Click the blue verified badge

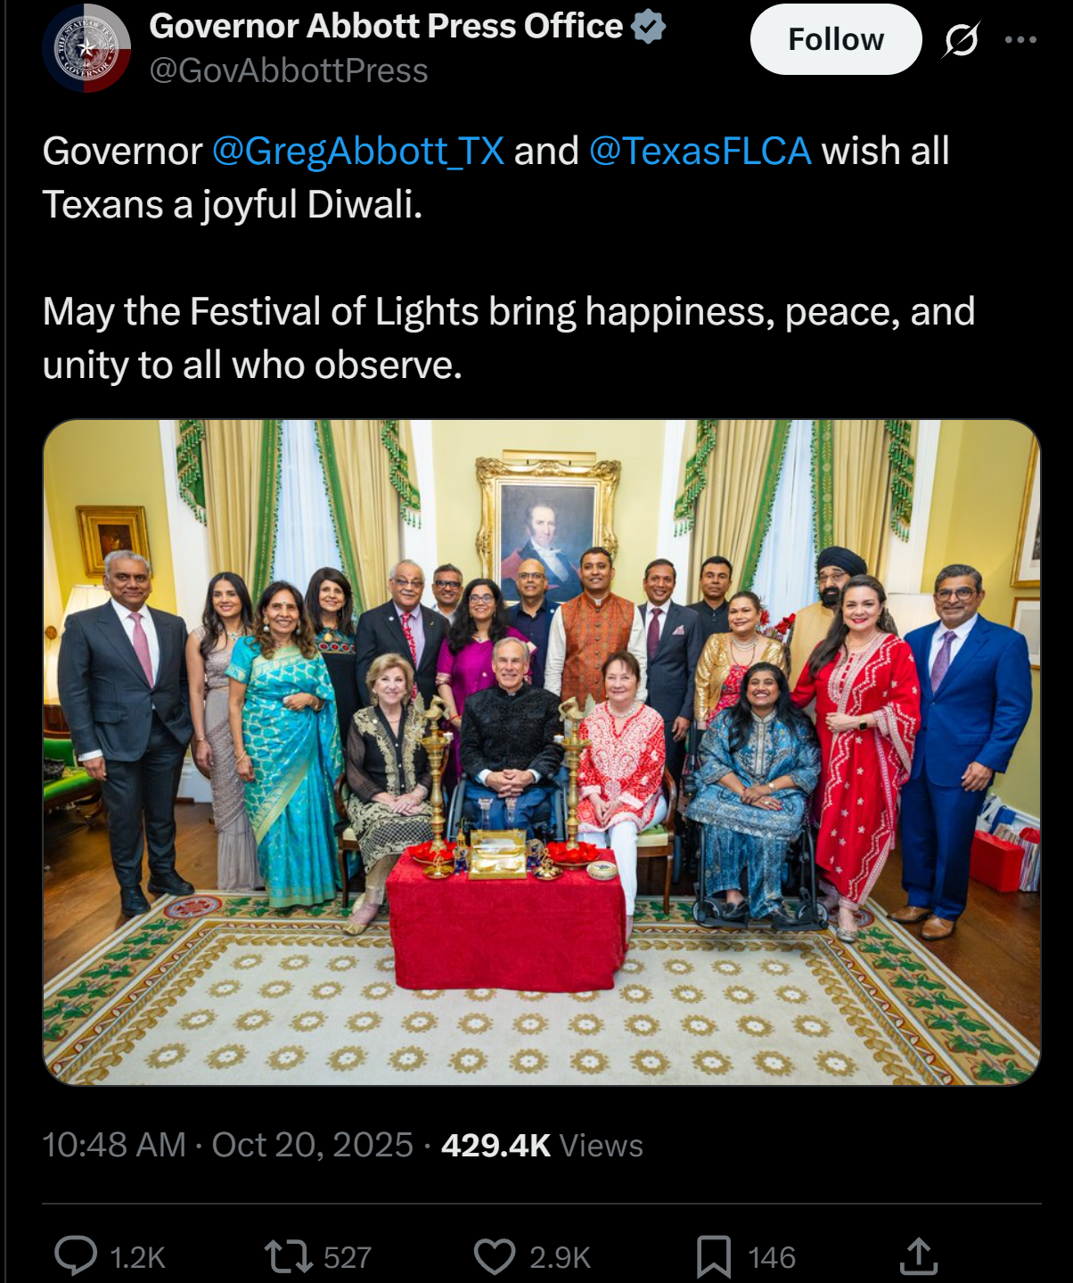click(648, 26)
